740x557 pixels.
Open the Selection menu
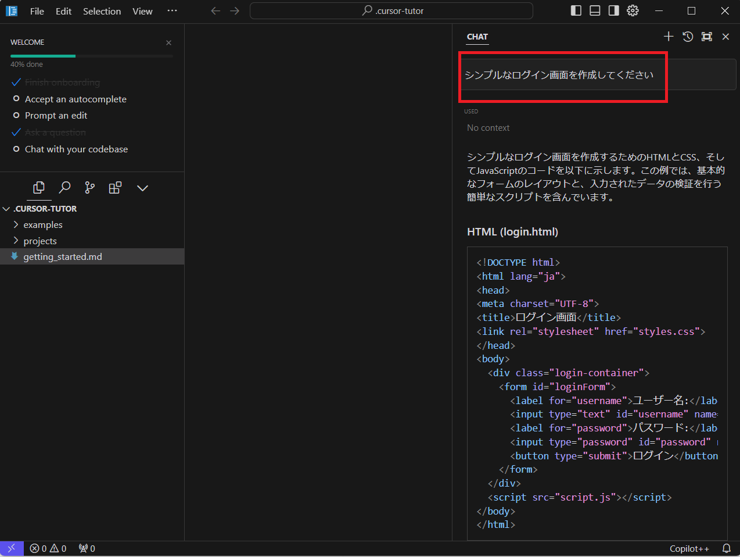tap(102, 11)
